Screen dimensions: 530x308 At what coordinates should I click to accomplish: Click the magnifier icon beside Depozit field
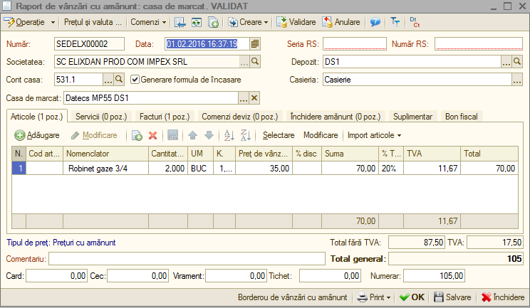(516, 61)
